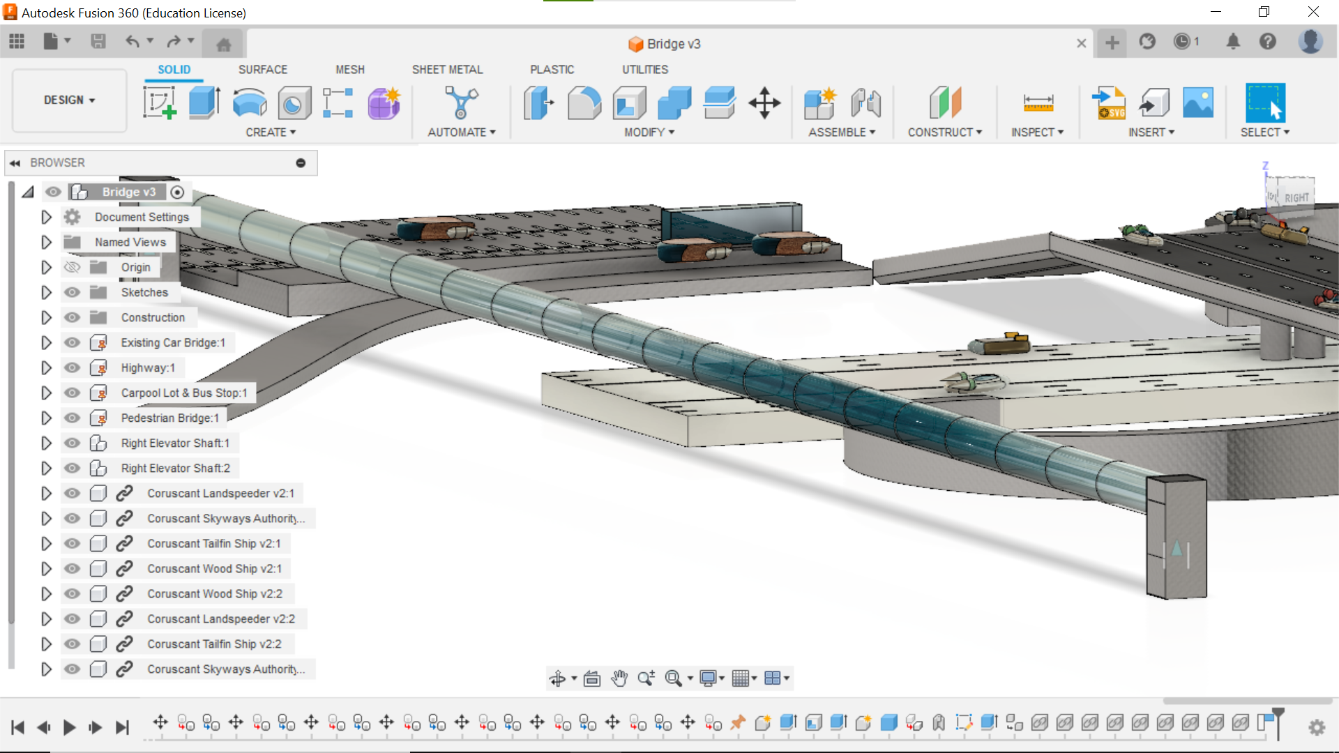Viewport: 1339px width, 753px height.
Task: Open the DESIGN workspace dropdown
Action: [x=69, y=100]
